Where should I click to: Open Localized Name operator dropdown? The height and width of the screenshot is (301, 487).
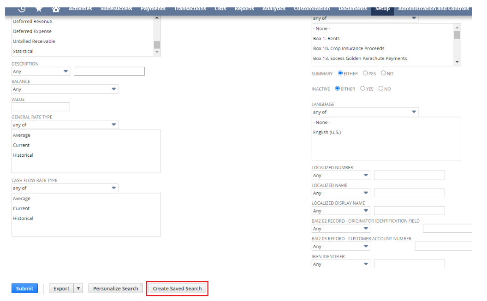point(341,193)
